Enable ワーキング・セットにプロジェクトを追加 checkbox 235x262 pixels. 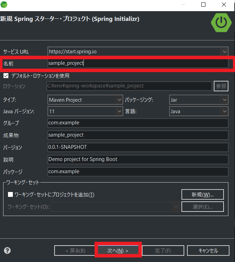[10, 194]
